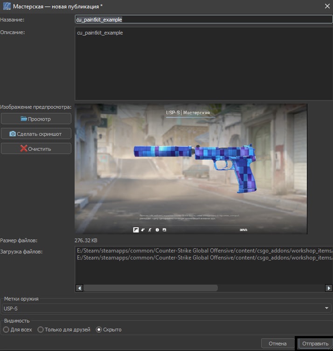Select the first file path in Загрузка файлов
333x351 pixels.
pos(205,251)
